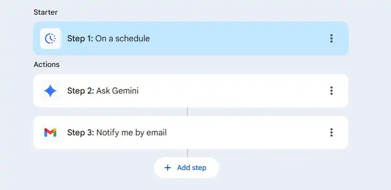Click the connector line above Add step
This screenshot has width=391, height=190.
pos(187,153)
